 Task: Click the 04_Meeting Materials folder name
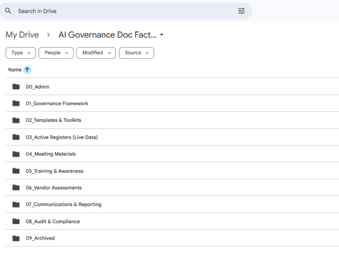click(x=51, y=154)
